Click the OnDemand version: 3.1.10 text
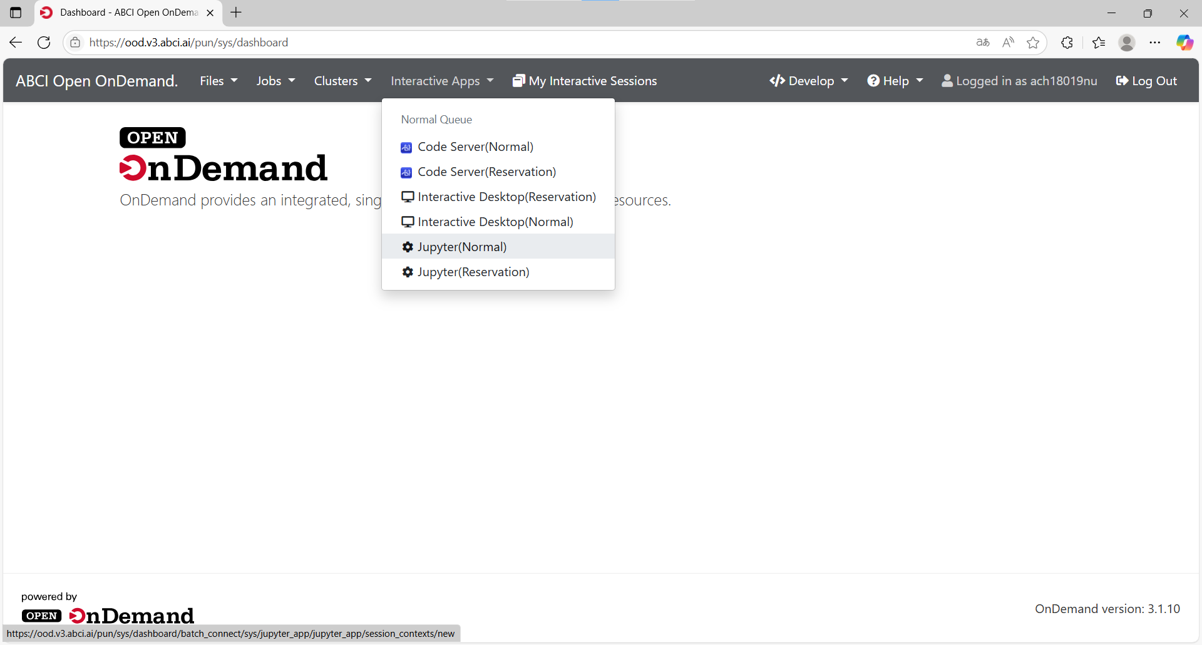The height and width of the screenshot is (645, 1202). (1107, 609)
